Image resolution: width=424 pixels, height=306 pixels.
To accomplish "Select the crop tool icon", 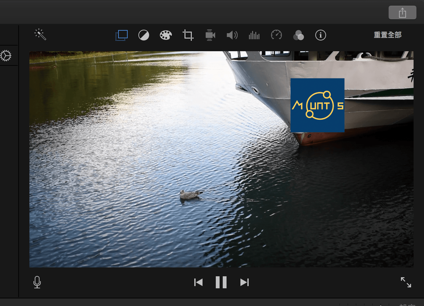I will pyautogui.click(x=188, y=35).
